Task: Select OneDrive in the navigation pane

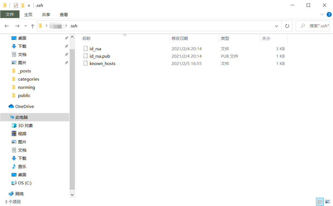Action: click(x=25, y=107)
